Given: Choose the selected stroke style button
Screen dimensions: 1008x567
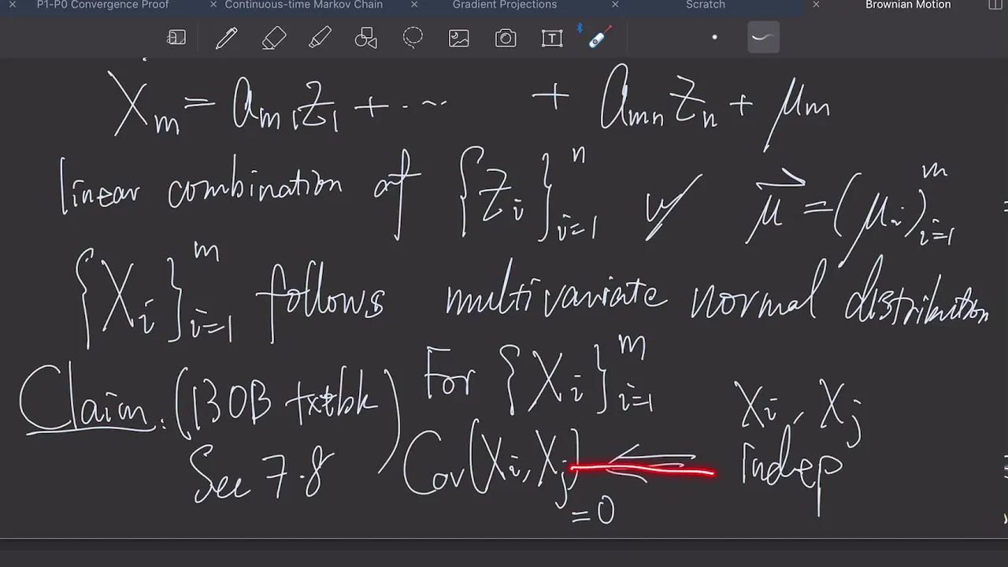Looking at the screenshot, I should (x=763, y=37).
